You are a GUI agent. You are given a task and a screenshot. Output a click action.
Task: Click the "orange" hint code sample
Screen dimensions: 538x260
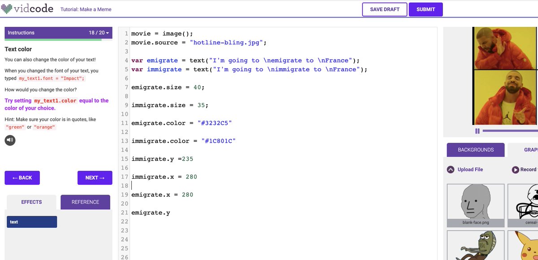pyautogui.click(x=44, y=127)
